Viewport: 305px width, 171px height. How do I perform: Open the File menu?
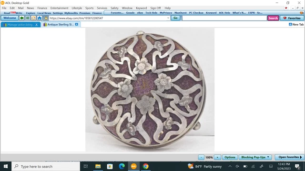4,8
